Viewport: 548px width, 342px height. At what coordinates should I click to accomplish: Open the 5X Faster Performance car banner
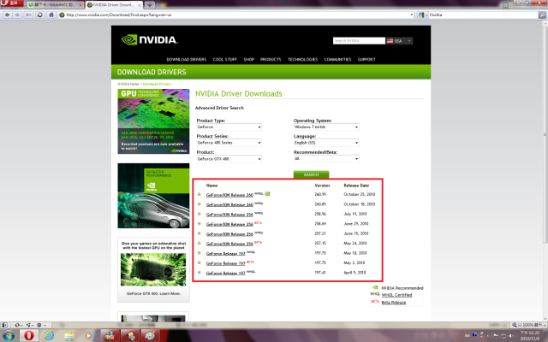point(153,196)
